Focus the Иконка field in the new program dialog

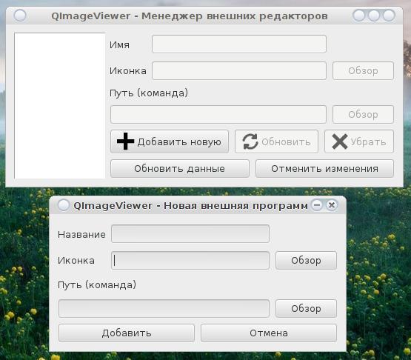coord(190,260)
